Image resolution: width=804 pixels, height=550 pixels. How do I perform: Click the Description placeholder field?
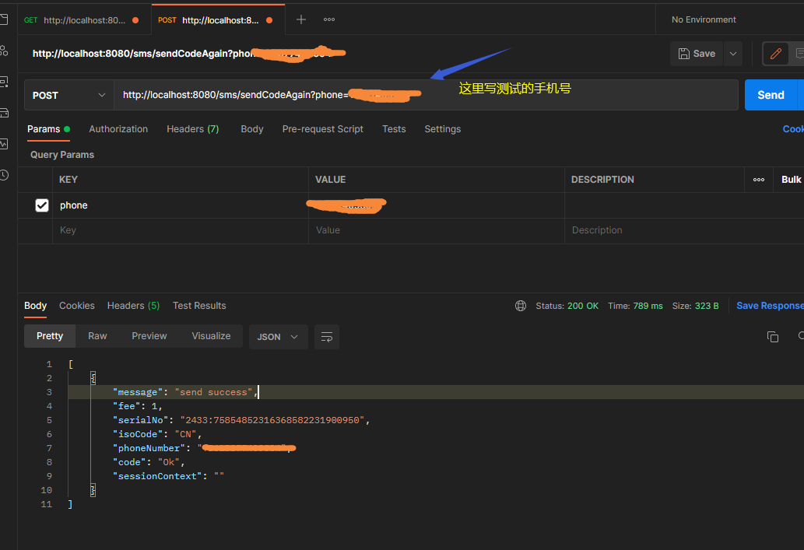click(684, 230)
